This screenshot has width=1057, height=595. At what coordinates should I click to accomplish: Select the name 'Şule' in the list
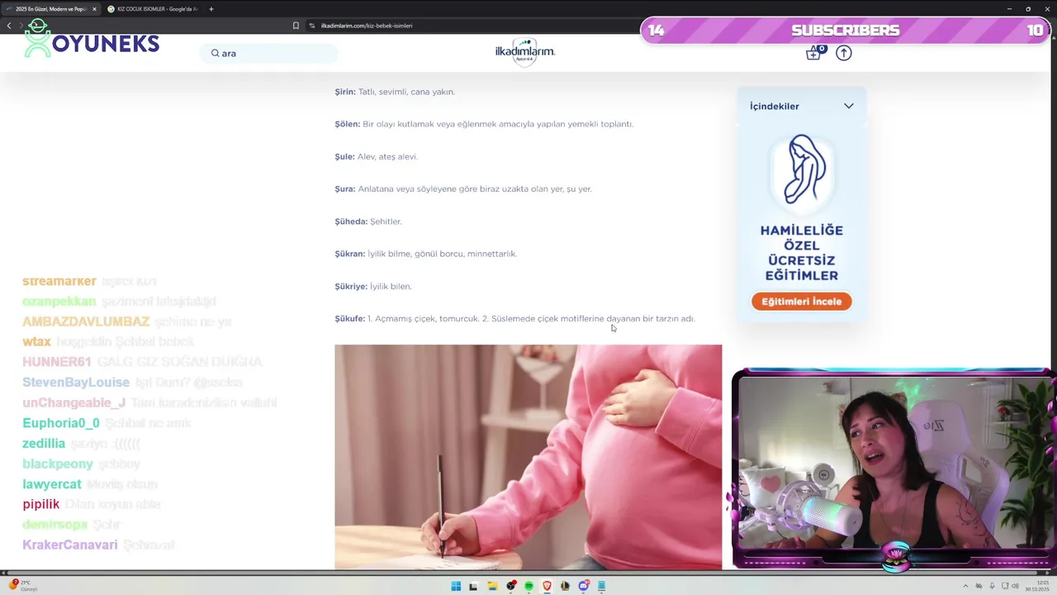click(344, 156)
